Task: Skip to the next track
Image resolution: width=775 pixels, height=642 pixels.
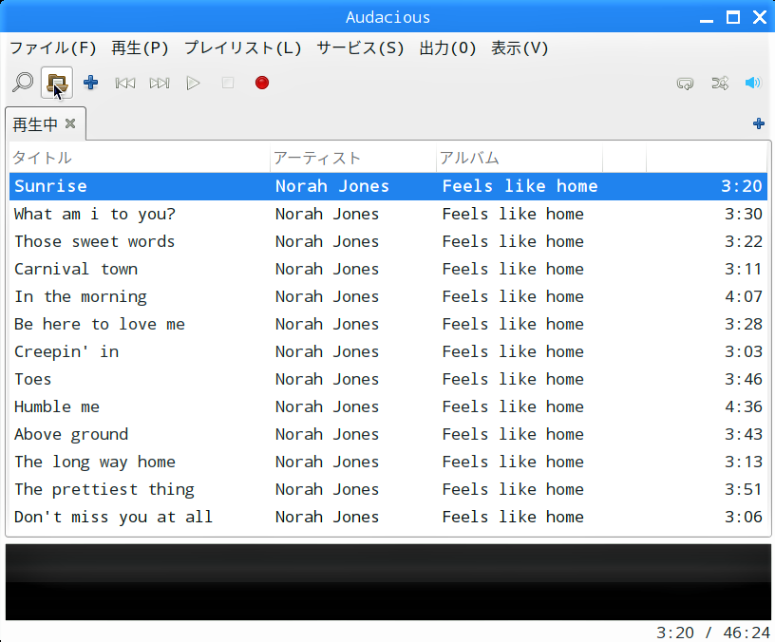Action: [x=160, y=83]
